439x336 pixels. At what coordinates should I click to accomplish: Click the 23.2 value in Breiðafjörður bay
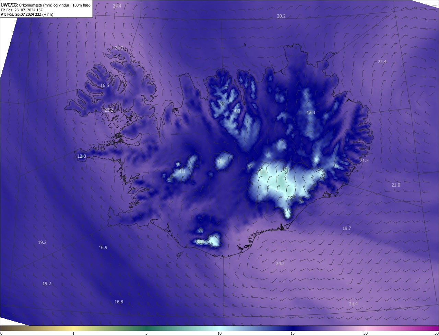tap(108, 110)
